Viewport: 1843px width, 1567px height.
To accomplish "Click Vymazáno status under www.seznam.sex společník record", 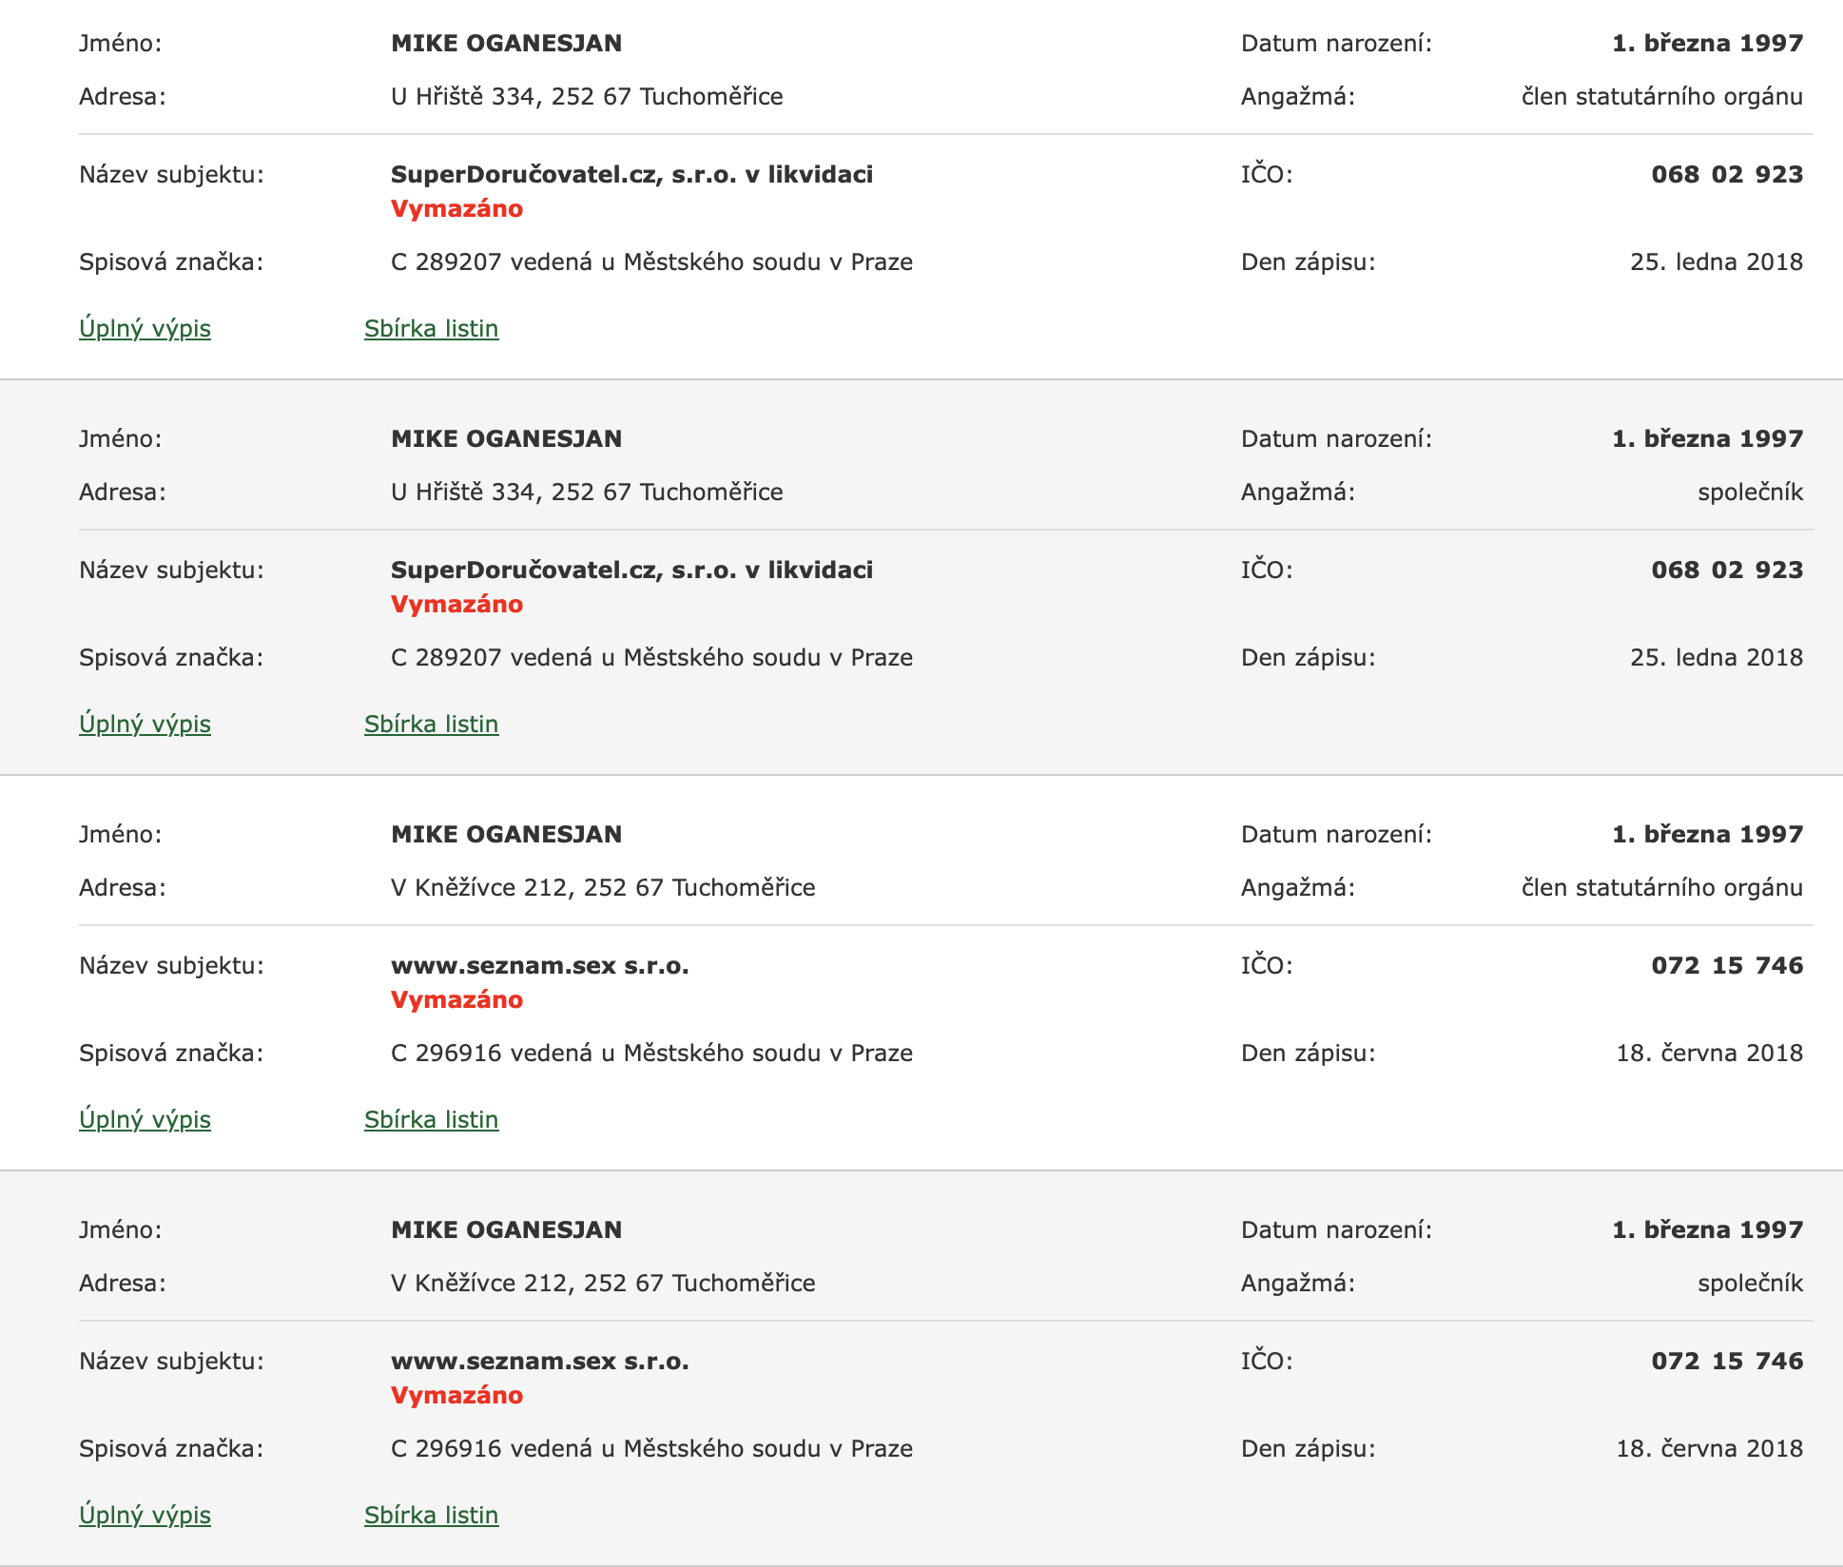I will point(456,1395).
